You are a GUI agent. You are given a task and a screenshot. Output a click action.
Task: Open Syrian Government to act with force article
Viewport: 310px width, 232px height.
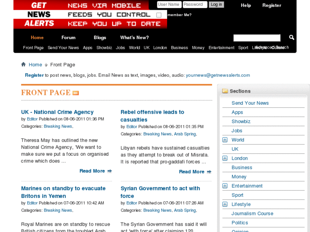click(x=160, y=192)
